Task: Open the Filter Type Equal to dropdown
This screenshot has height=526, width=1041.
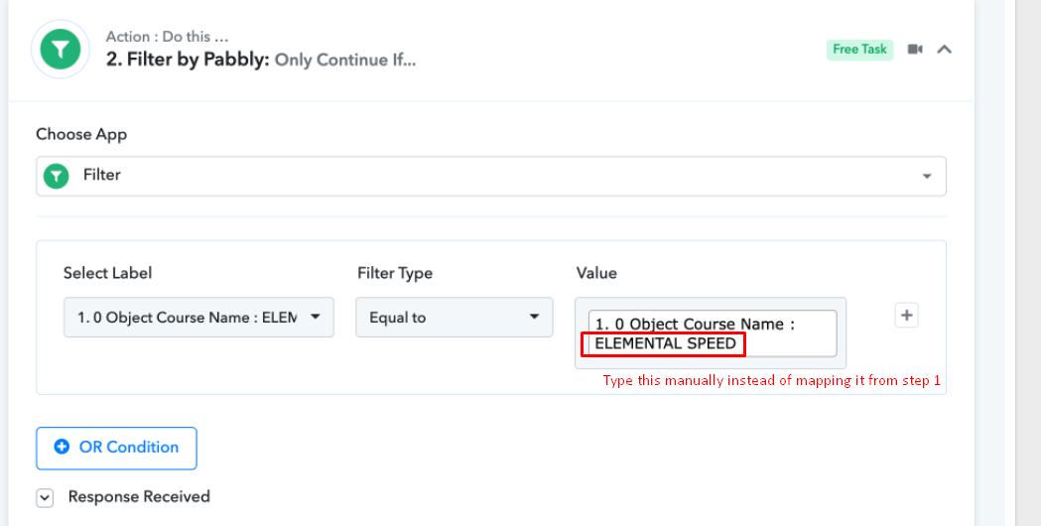Action: tap(455, 318)
